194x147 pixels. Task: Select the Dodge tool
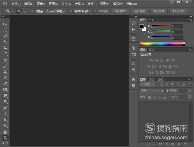[x=5, y=101]
